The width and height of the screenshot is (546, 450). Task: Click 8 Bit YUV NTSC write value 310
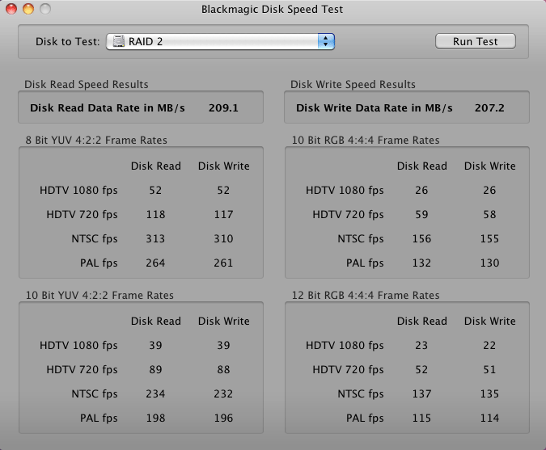click(223, 239)
